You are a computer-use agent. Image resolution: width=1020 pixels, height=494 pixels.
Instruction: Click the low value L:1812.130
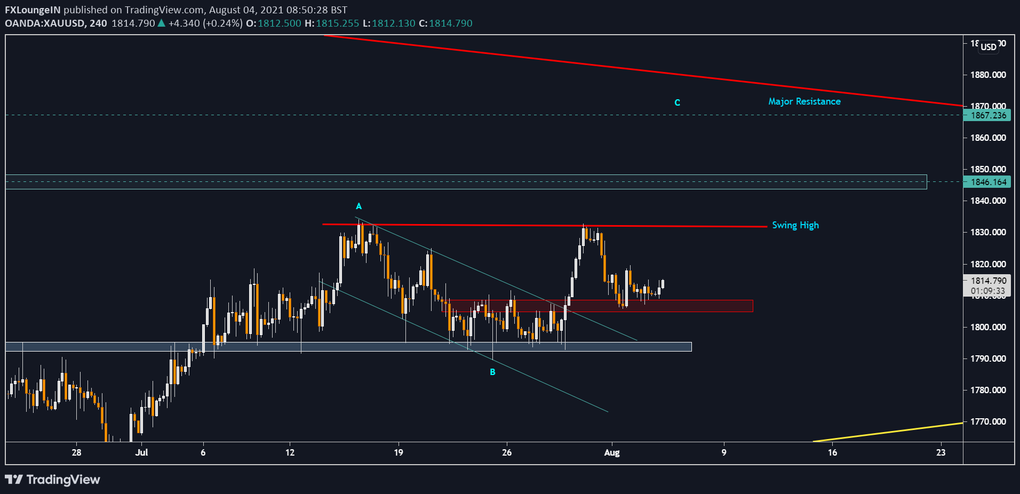[389, 23]
